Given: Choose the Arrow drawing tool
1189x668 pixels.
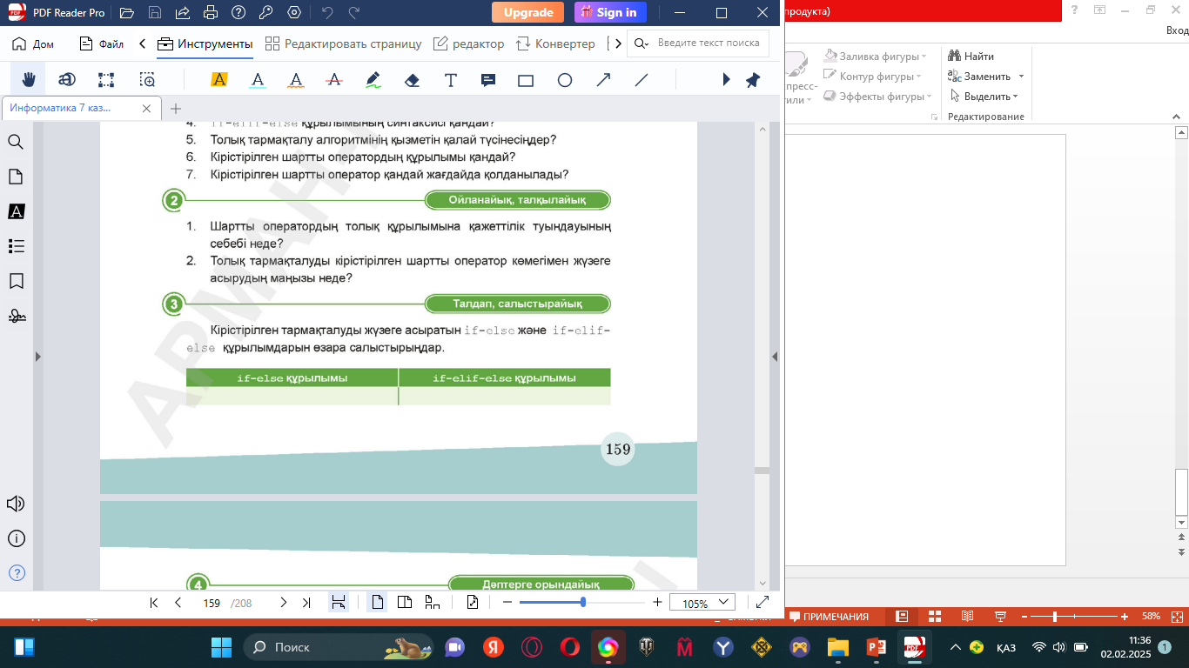Looking at the screenshot, I should point(603,80).
